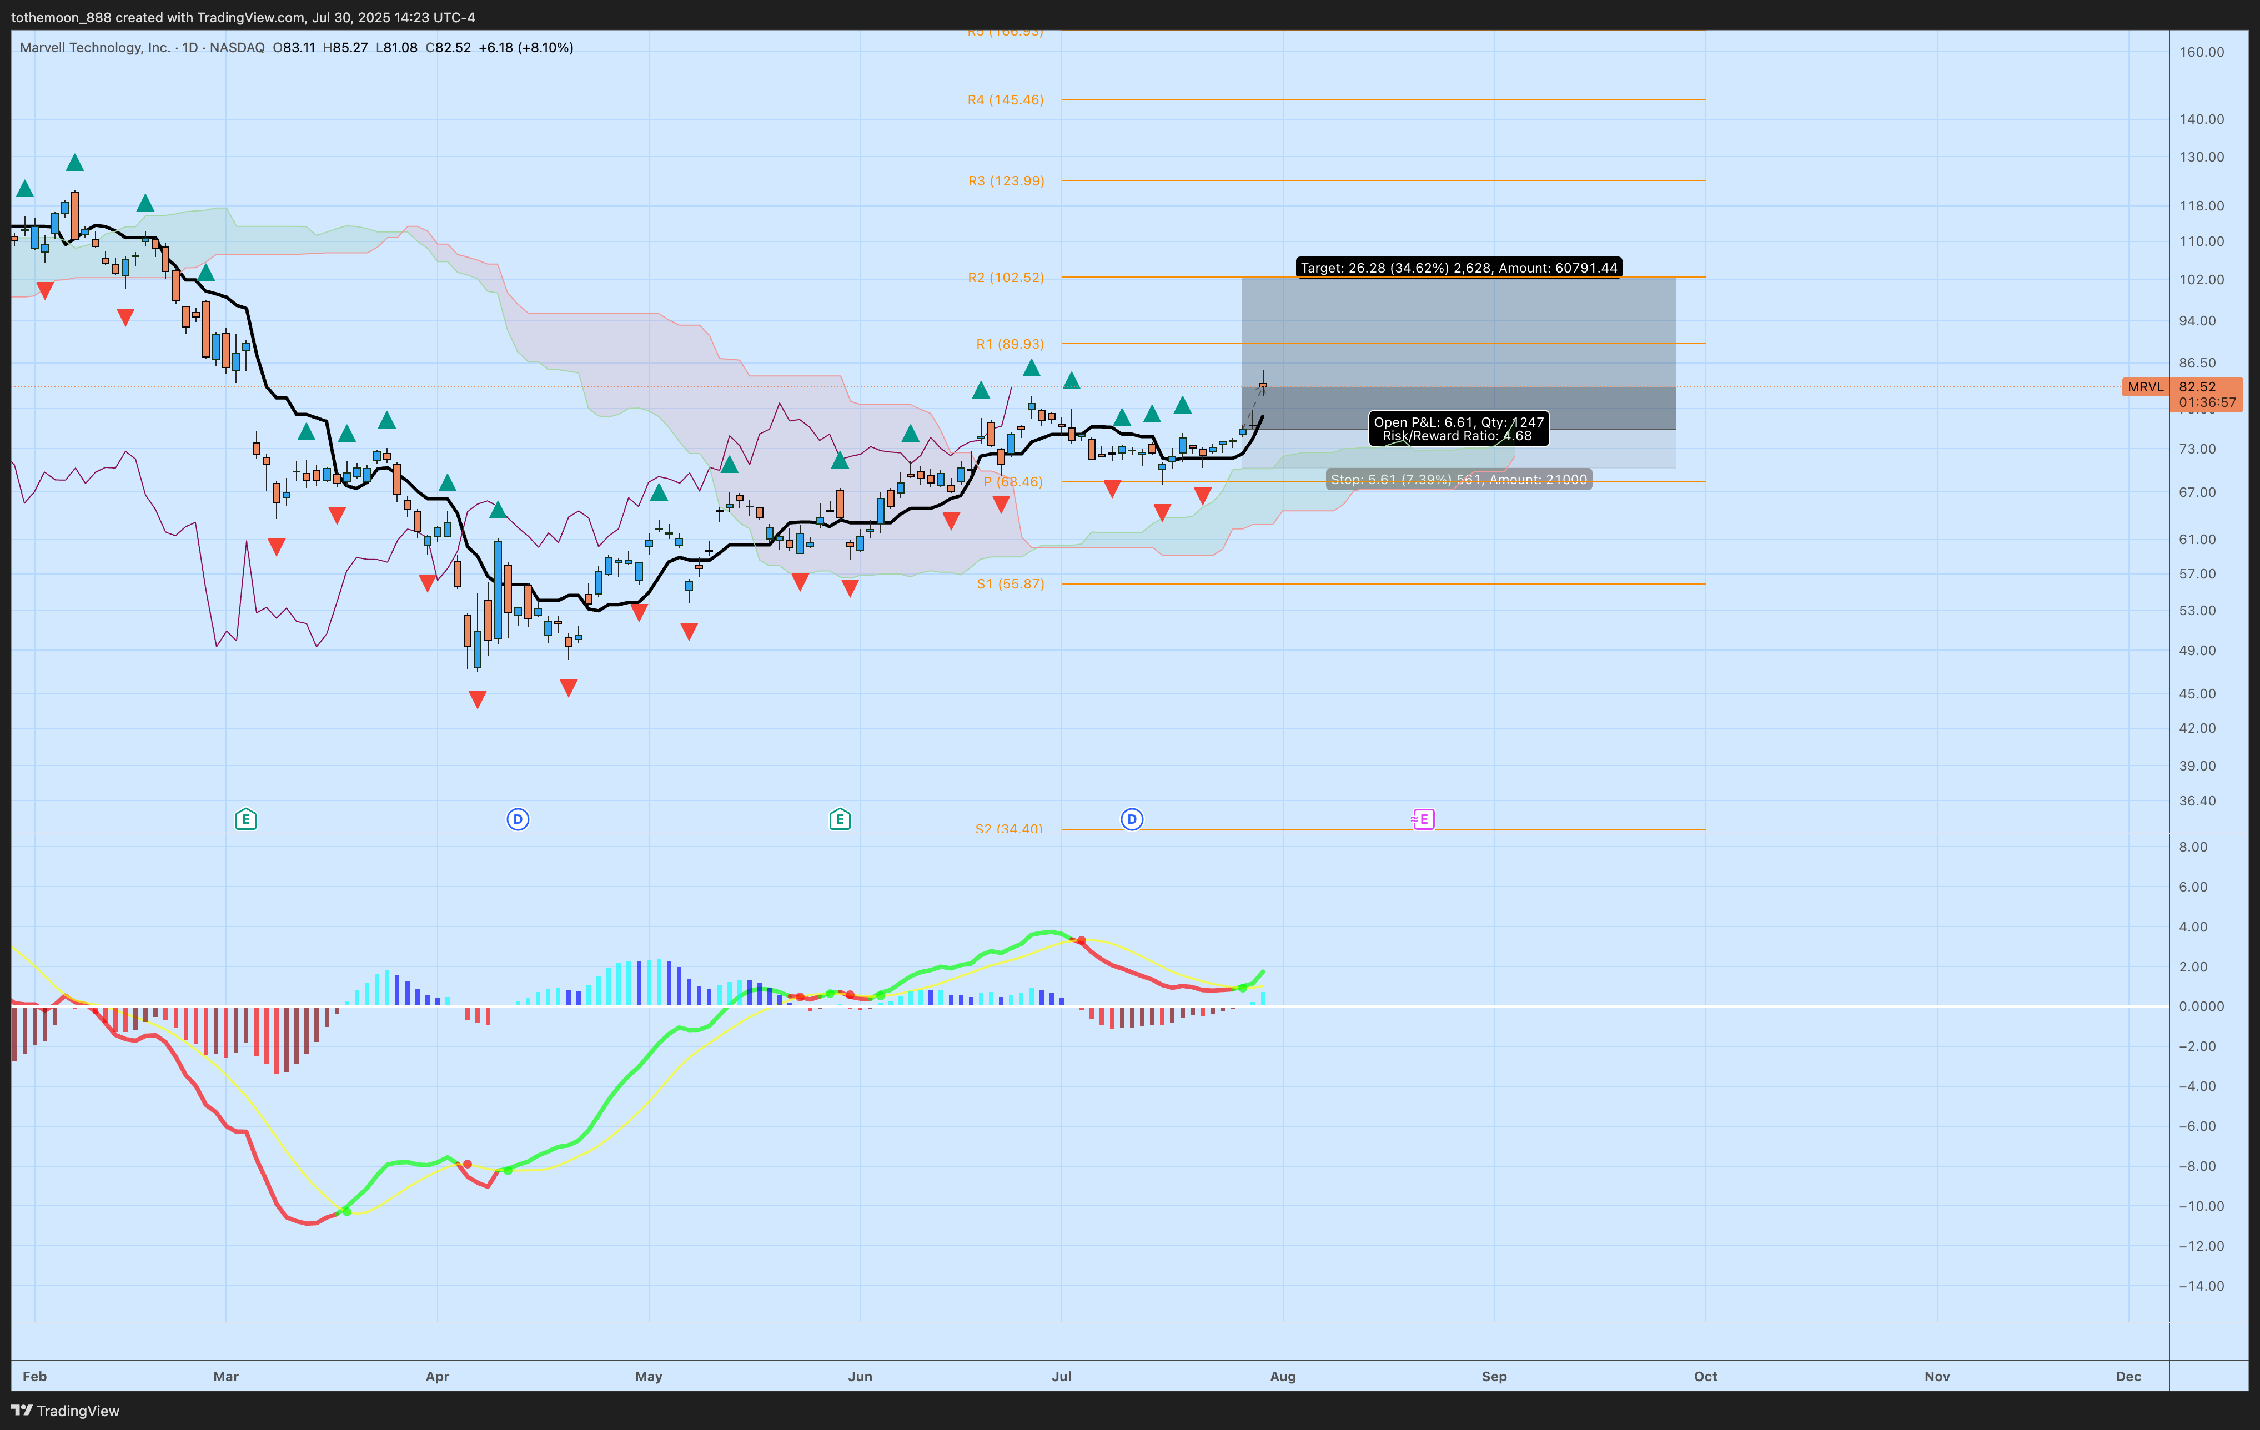Click the Oct label on time axis

1705,1377
